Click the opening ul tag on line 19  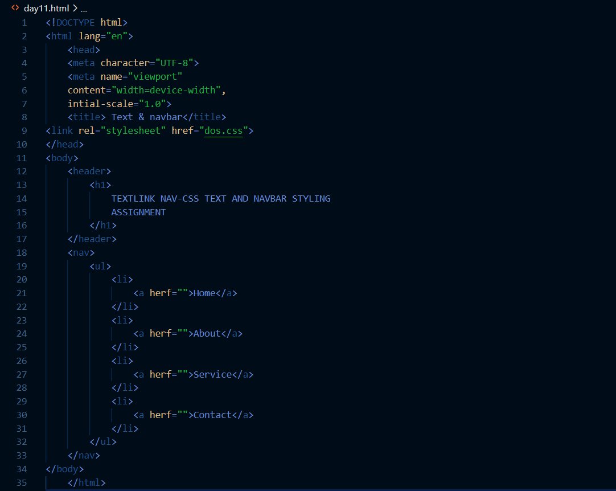tap(100, 267)
